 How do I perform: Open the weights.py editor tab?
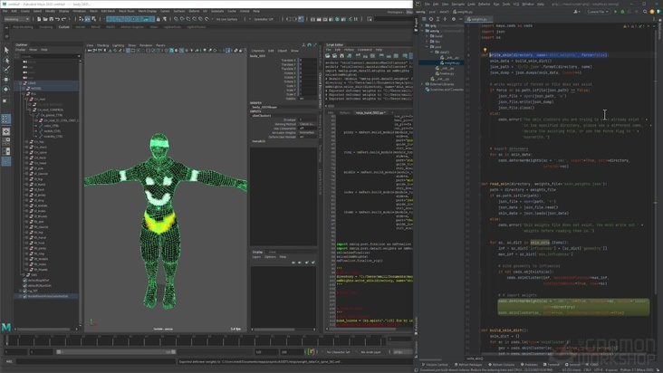coord(477,19)
